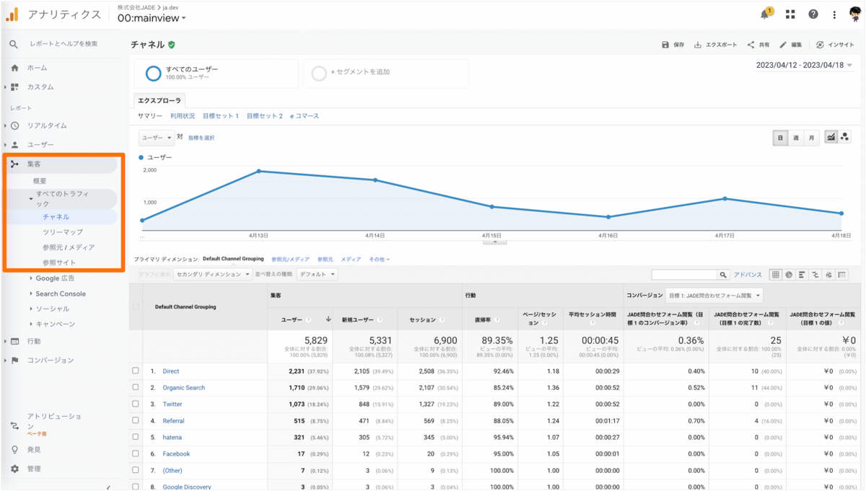Click the Analytics logo icon
This screenshot has width=866, height=491.
[x=12, y=14]
